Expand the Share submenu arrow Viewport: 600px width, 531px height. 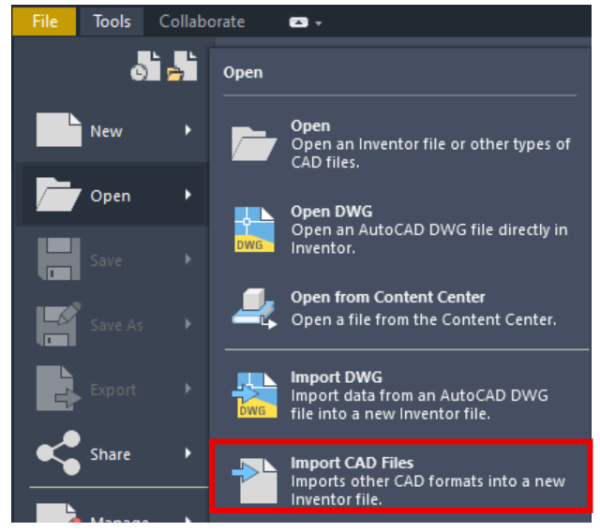pyautogui.click(x=188, y=454)
